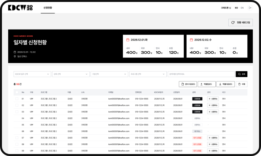Click the search keyword input field

201,74
